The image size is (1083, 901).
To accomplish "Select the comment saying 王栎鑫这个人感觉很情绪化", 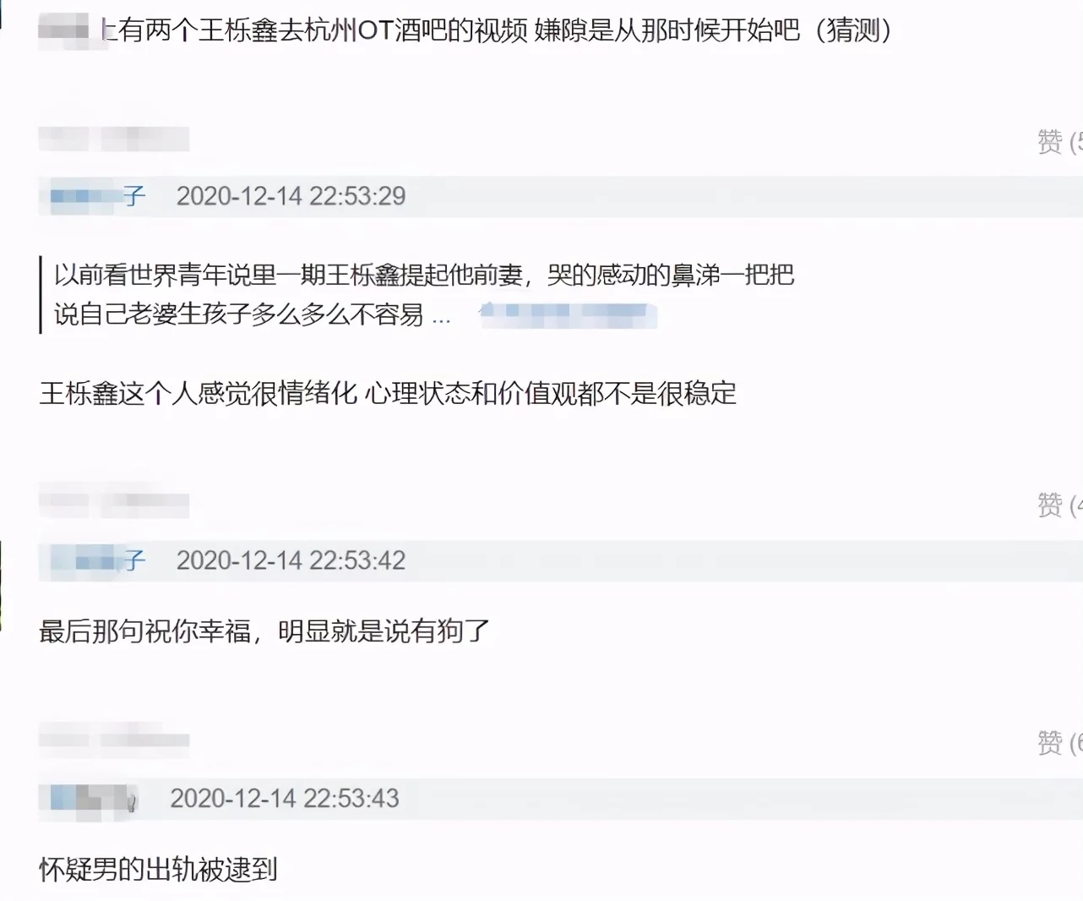I will tap(388, 393).
